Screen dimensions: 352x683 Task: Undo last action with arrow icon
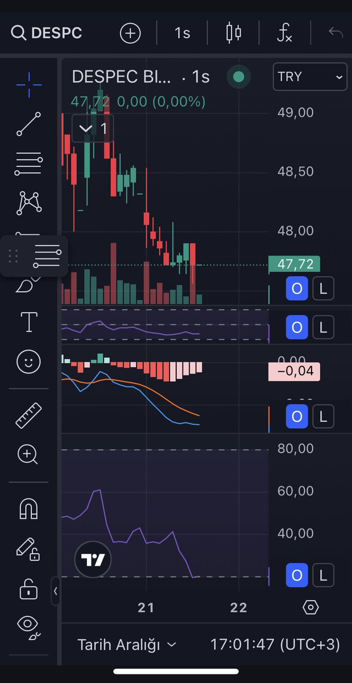[336, 32]
